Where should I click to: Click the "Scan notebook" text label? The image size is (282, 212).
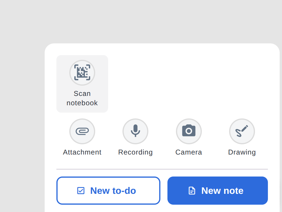click(82, 98)
